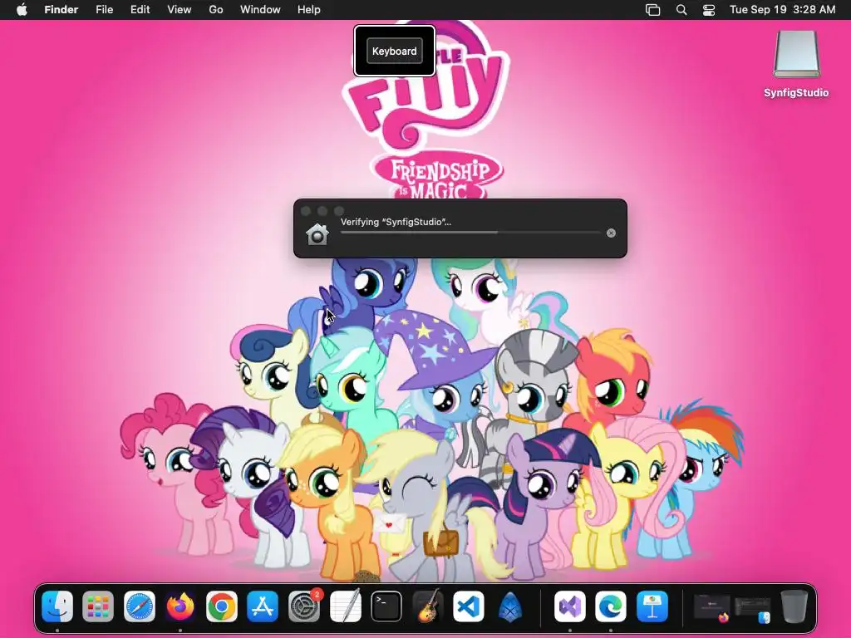Open the View menu
Screen dimensions: 851x638
[180, 10]
